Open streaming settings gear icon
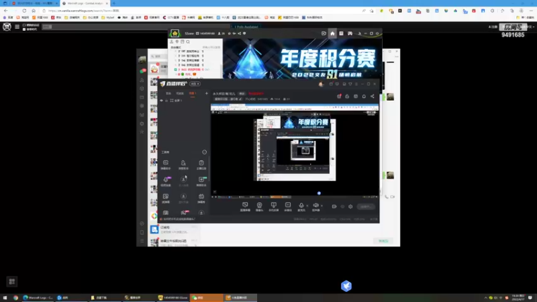Image resolution: width=537 pixels, height=302 pixels. tap(350, 207)
